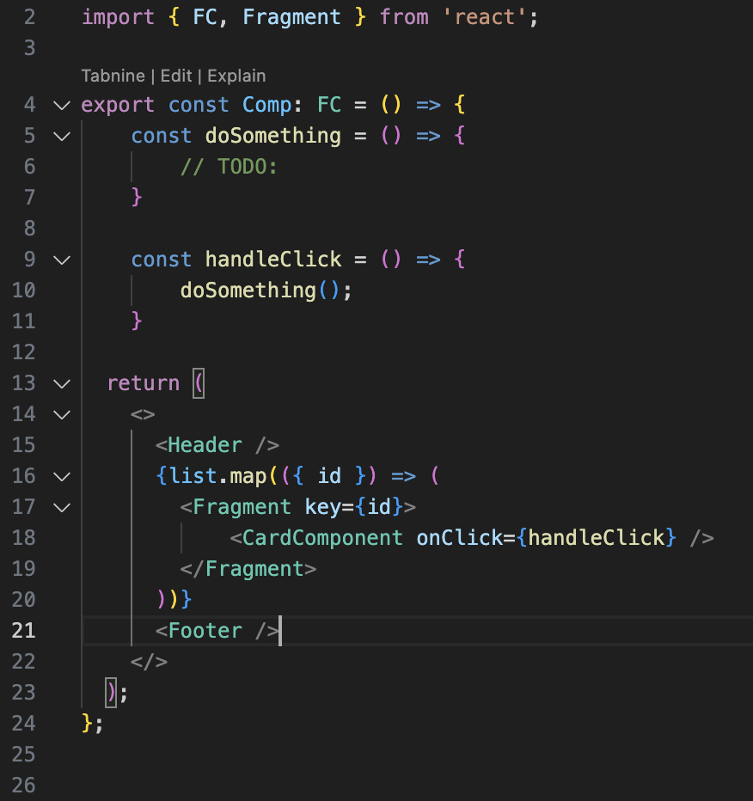Click the Edit code lens action

(x=175, y=76)
